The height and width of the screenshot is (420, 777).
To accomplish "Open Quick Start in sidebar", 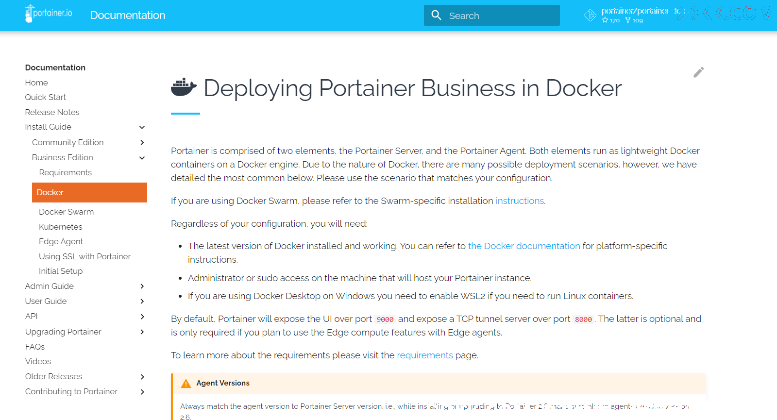I will [x=46, y=97].
